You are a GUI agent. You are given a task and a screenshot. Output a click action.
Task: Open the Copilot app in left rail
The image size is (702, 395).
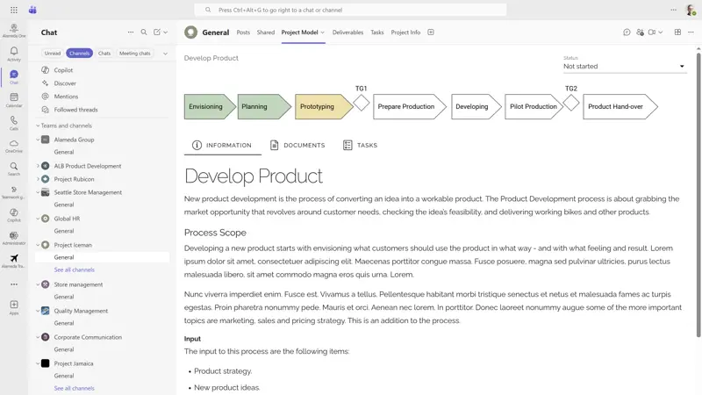click(x=14, y=215)
